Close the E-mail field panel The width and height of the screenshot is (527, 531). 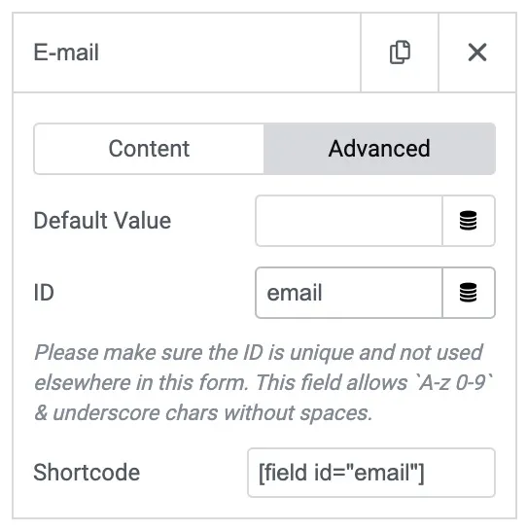pos(477,53)
